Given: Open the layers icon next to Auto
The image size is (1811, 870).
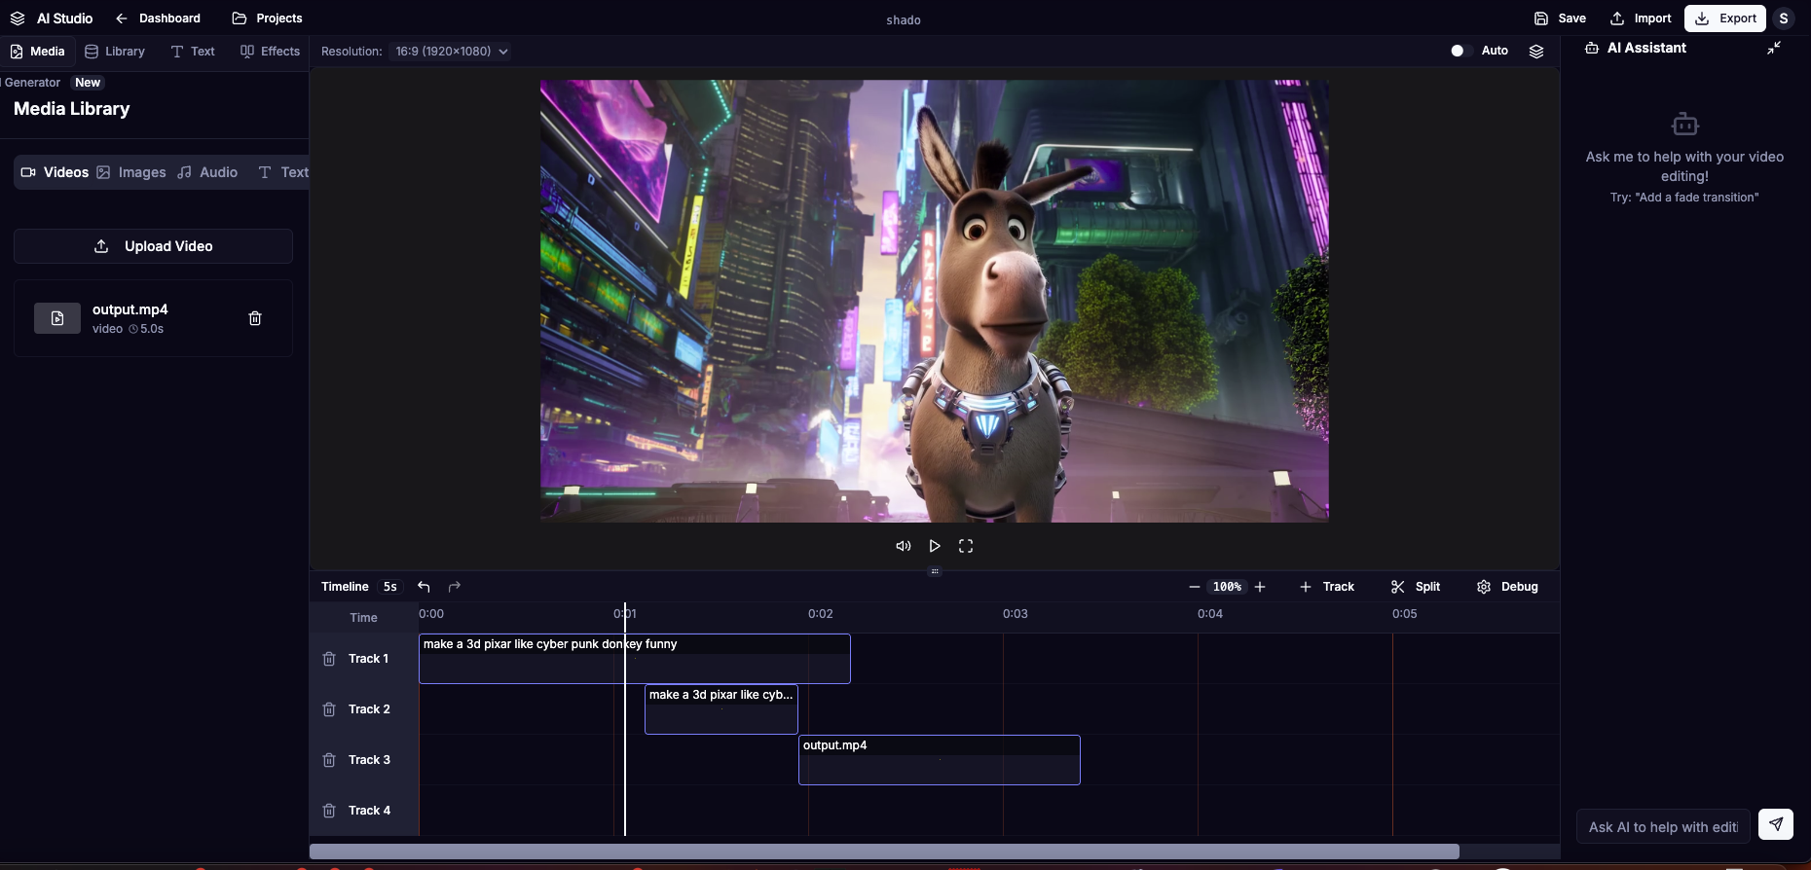Looking at the screenshot, I should 1535,52.
